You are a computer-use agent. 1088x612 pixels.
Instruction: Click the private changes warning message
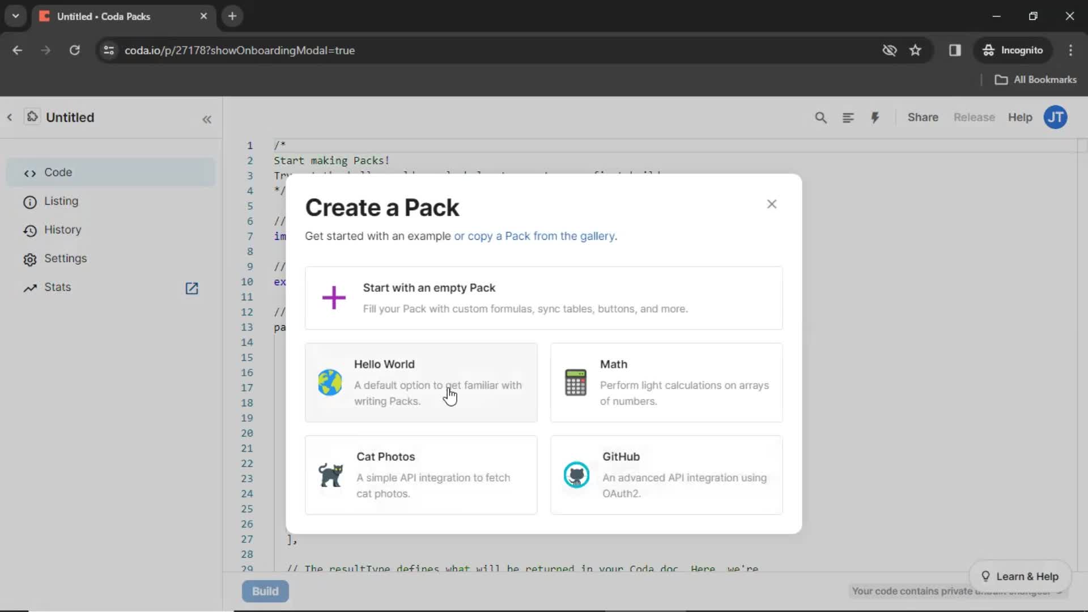click(958, 591)
